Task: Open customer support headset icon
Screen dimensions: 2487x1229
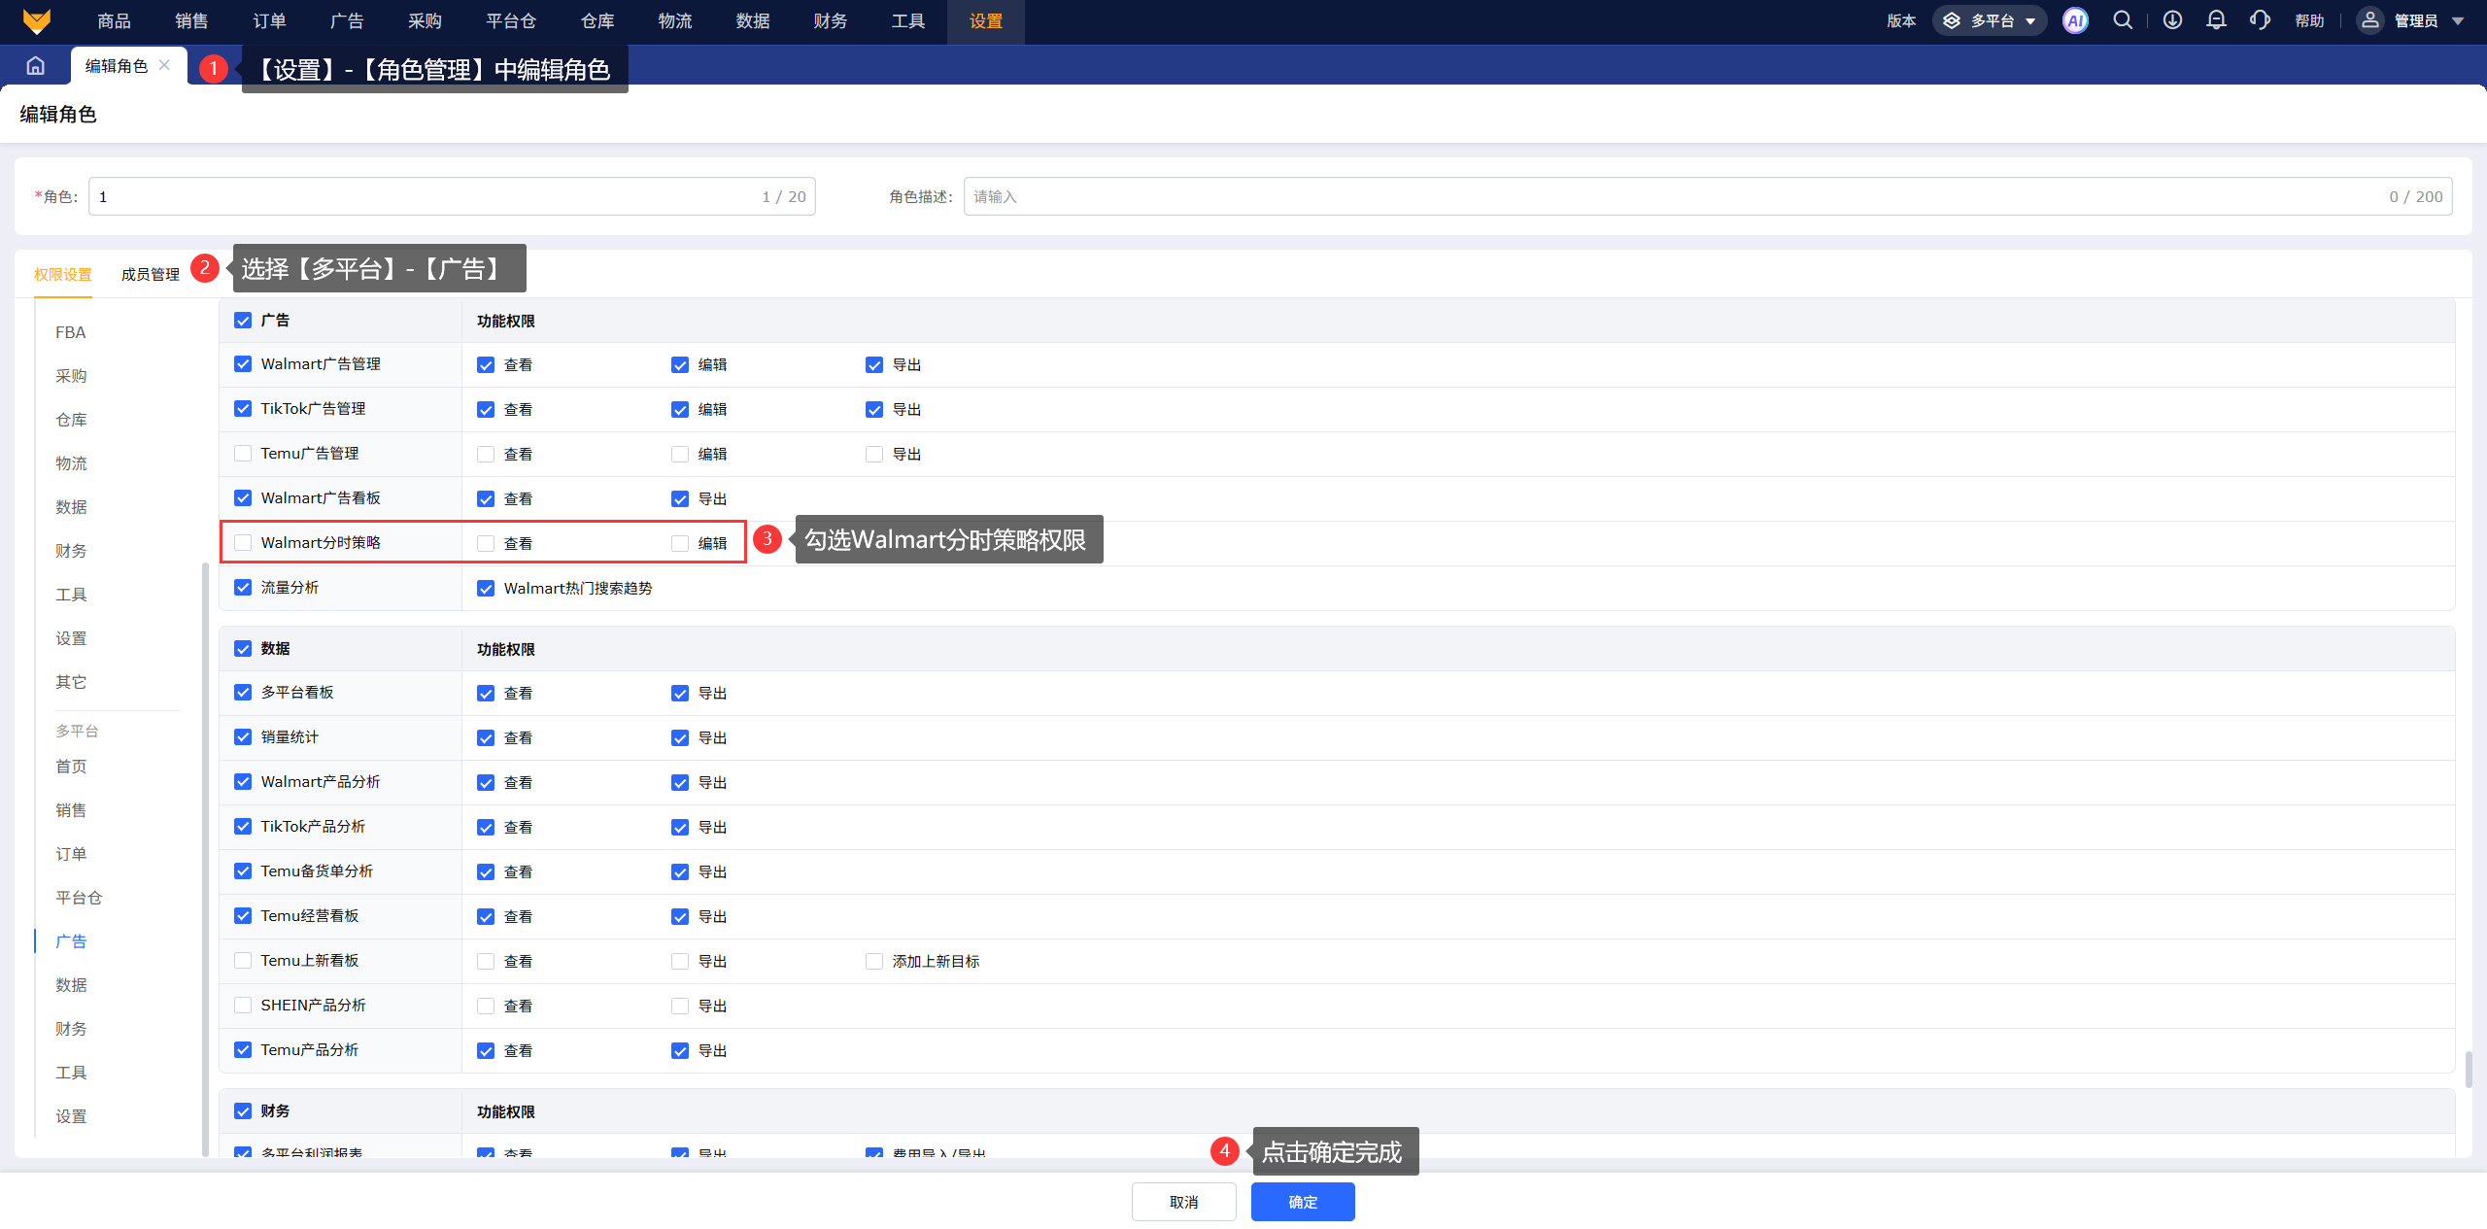Action: (x=2260, y=20)
